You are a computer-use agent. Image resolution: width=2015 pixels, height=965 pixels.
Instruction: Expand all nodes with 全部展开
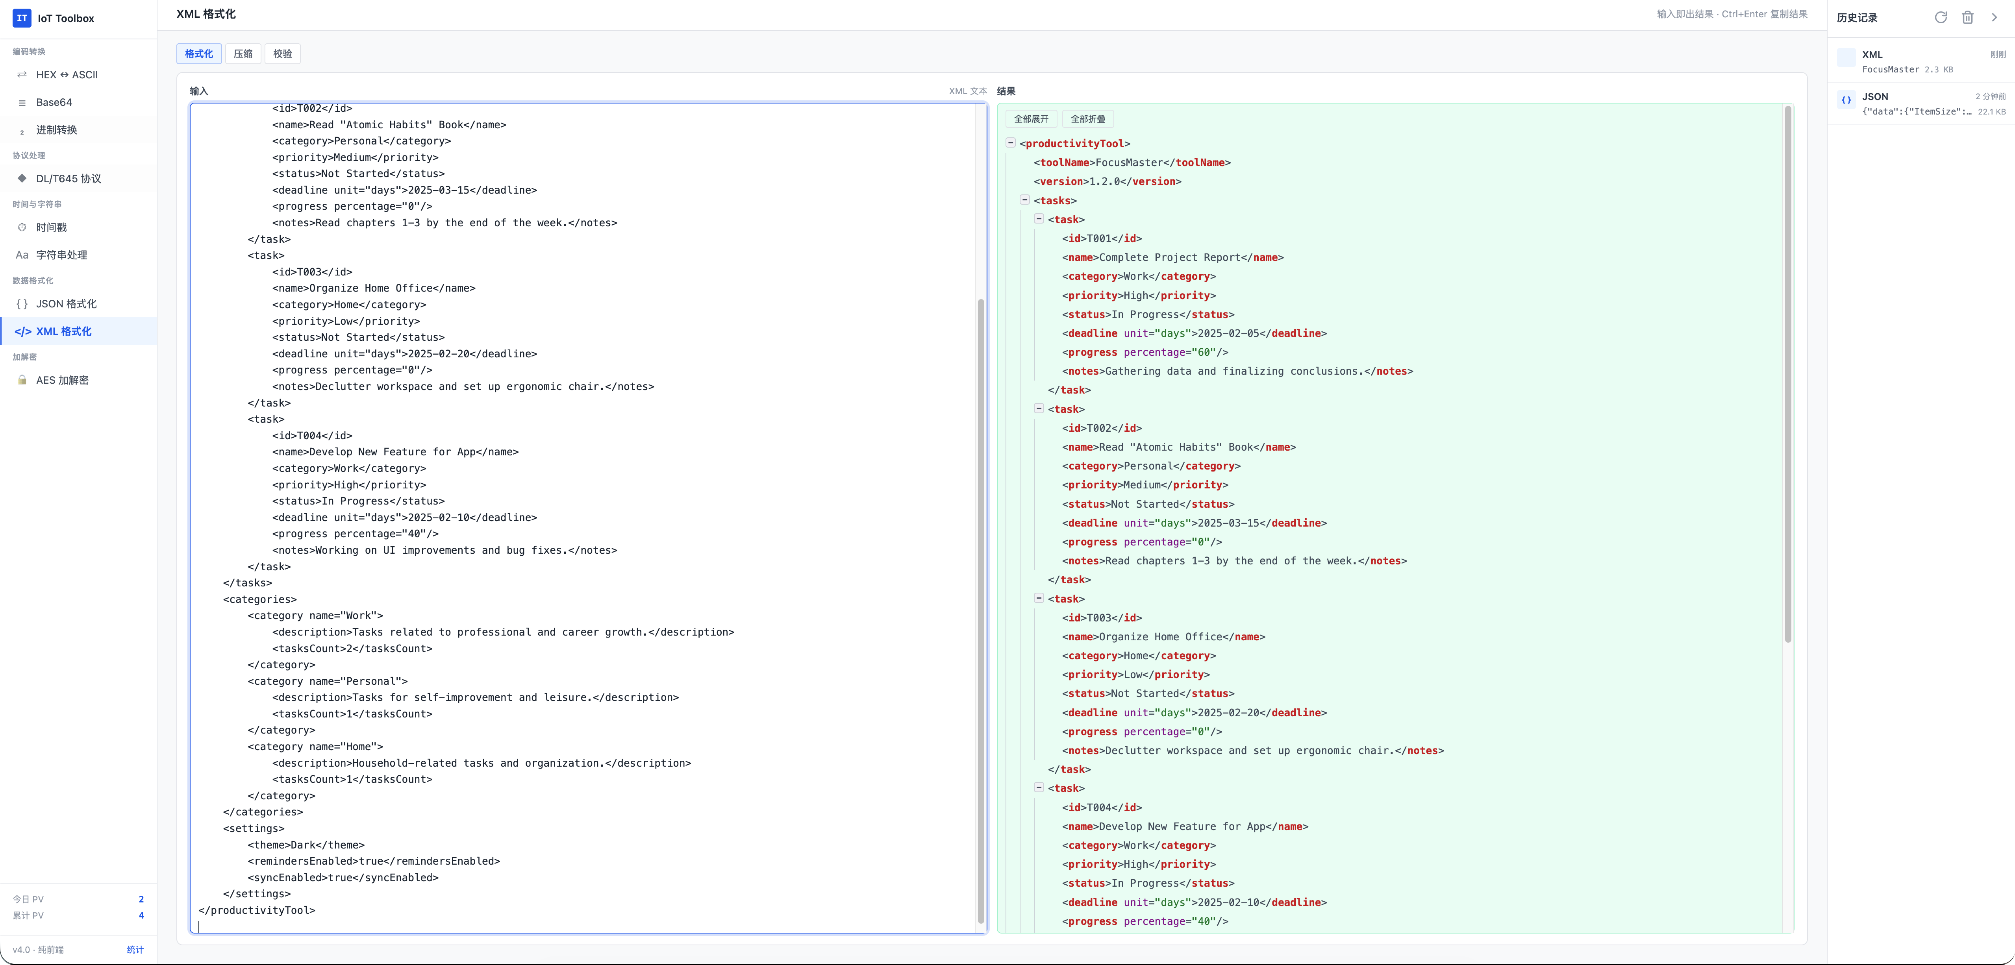(x=1031, y=119)
